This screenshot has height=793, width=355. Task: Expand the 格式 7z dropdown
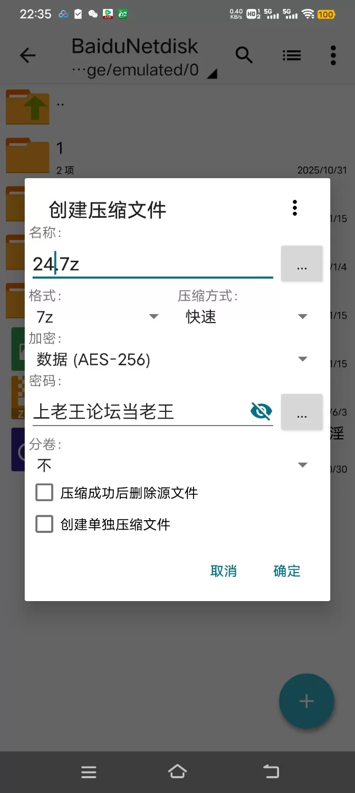point(98,317)
